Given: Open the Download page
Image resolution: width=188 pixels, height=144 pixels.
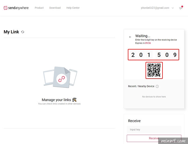Looking at the screenshot, I should click(55, 8).
